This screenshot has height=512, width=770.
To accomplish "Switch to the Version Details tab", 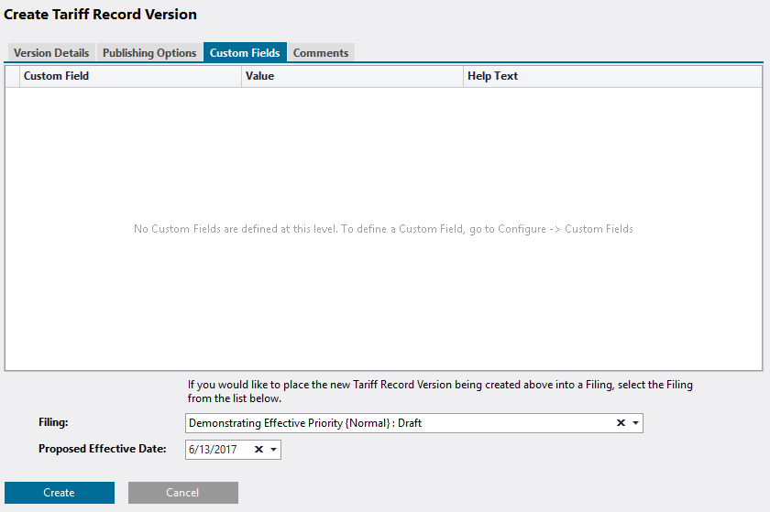I will coord(51,53).
